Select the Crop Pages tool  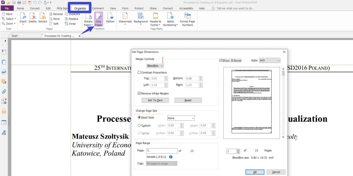(99, 19)
